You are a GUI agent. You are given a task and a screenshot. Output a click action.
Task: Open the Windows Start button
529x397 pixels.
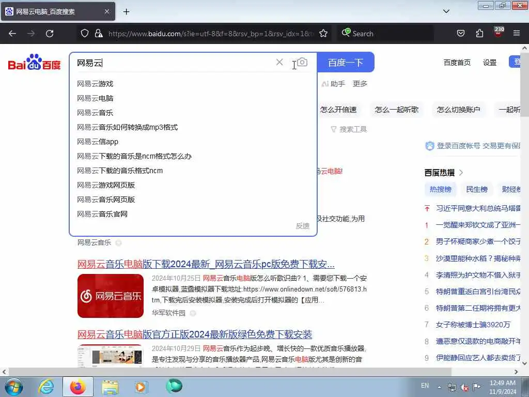click(x=14, y=387)
